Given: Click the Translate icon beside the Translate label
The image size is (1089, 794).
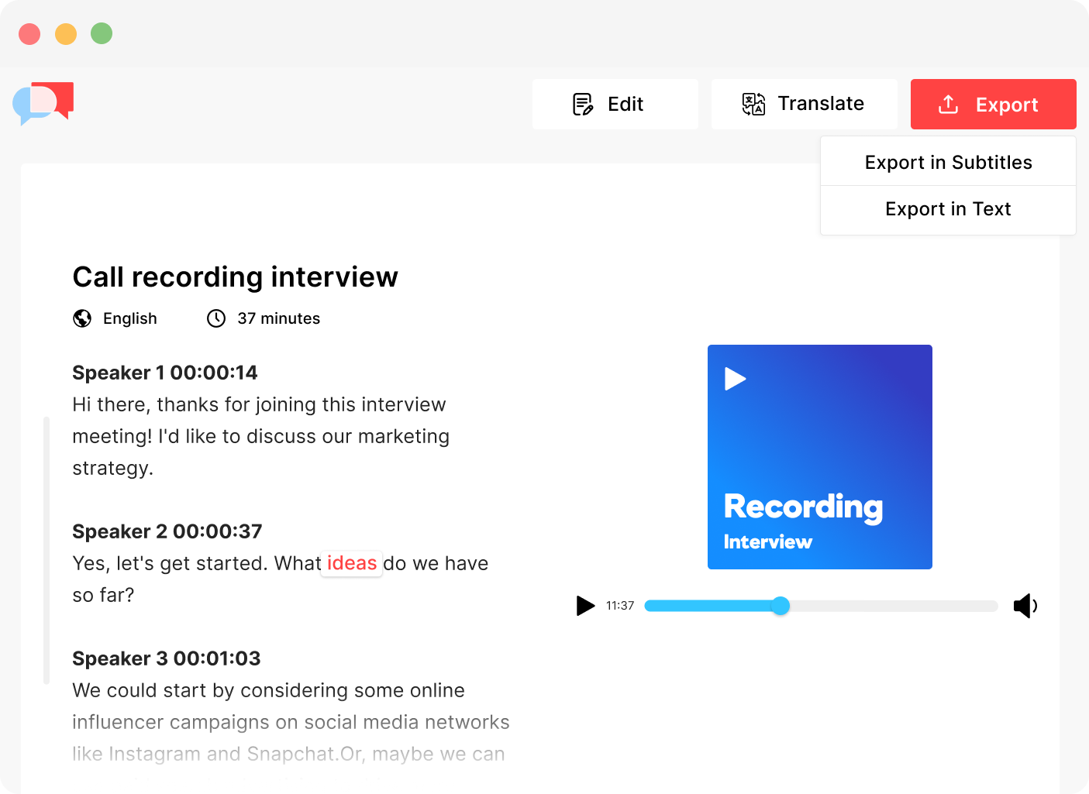Looking at the screenshot, I should (753, 103).
